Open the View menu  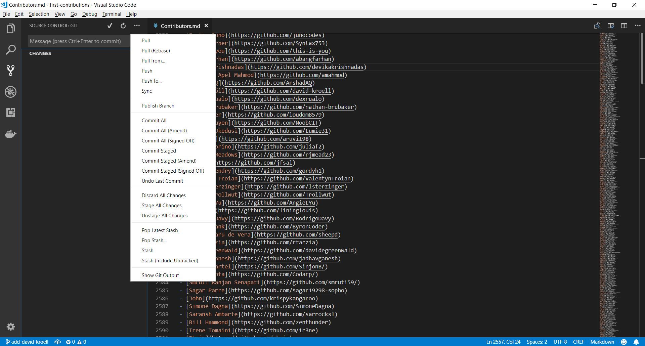coord(60,14)
